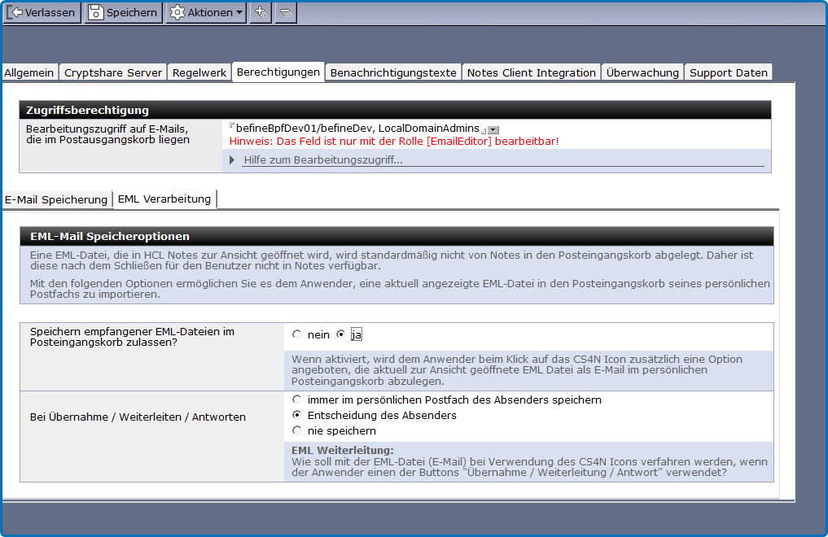Go to the Regelwerk tab
Viewport: 828px width, 537px height.
click(199, 72)
